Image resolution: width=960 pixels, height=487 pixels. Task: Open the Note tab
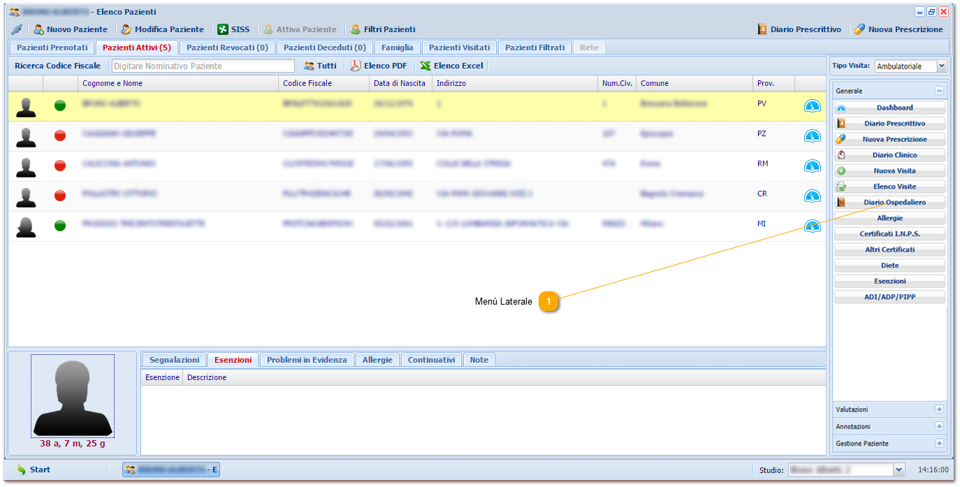point(479,360)
